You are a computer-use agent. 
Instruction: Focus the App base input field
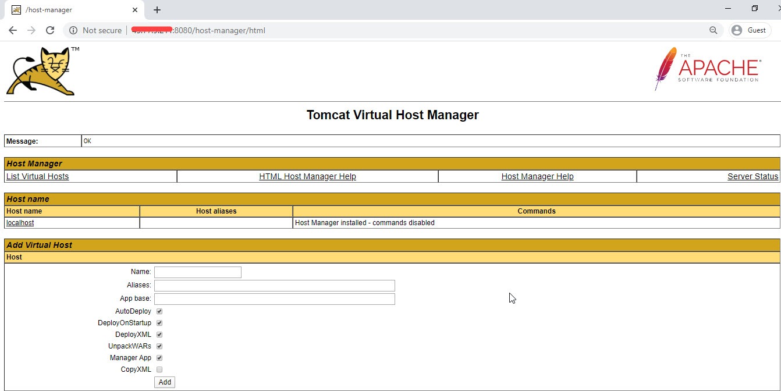[x=275, y=299]
